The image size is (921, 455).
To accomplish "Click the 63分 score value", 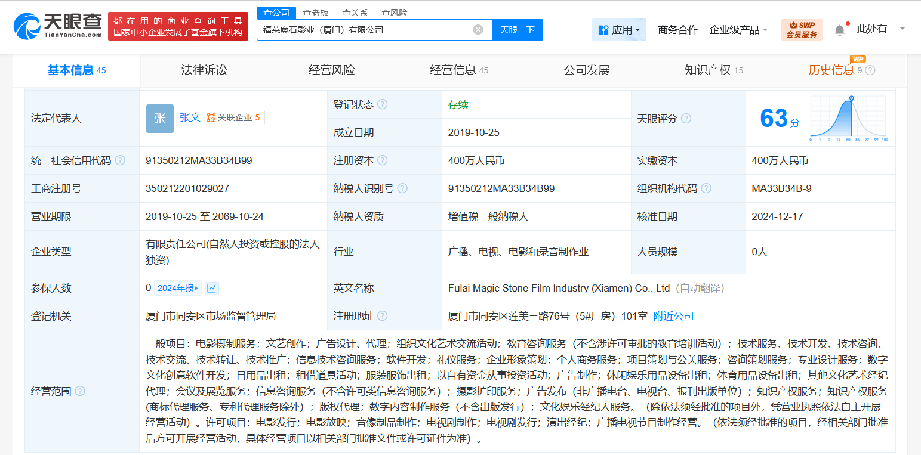I will point(780,119).
